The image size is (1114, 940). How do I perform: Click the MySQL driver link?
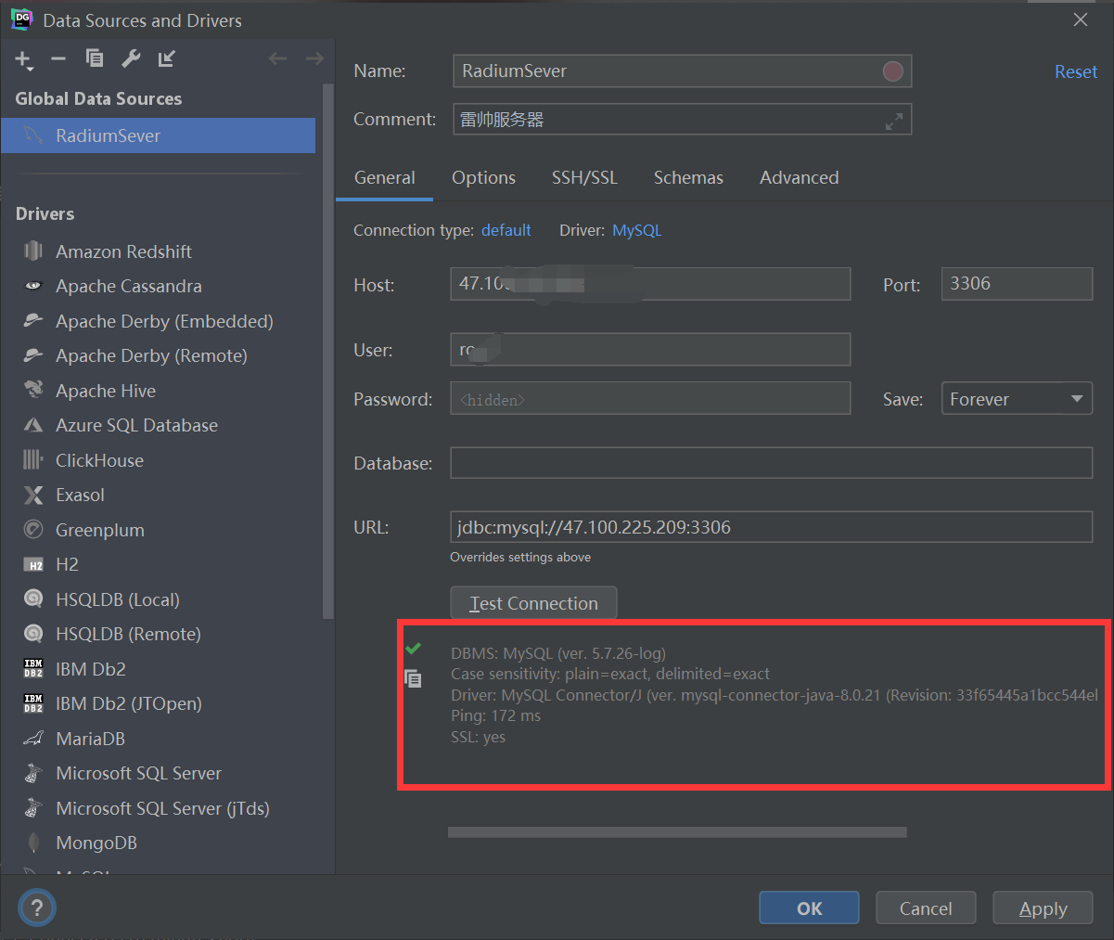(x=637, y=230)
